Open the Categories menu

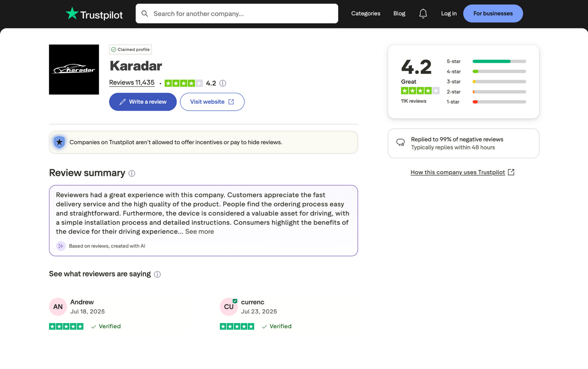[365, 13]
